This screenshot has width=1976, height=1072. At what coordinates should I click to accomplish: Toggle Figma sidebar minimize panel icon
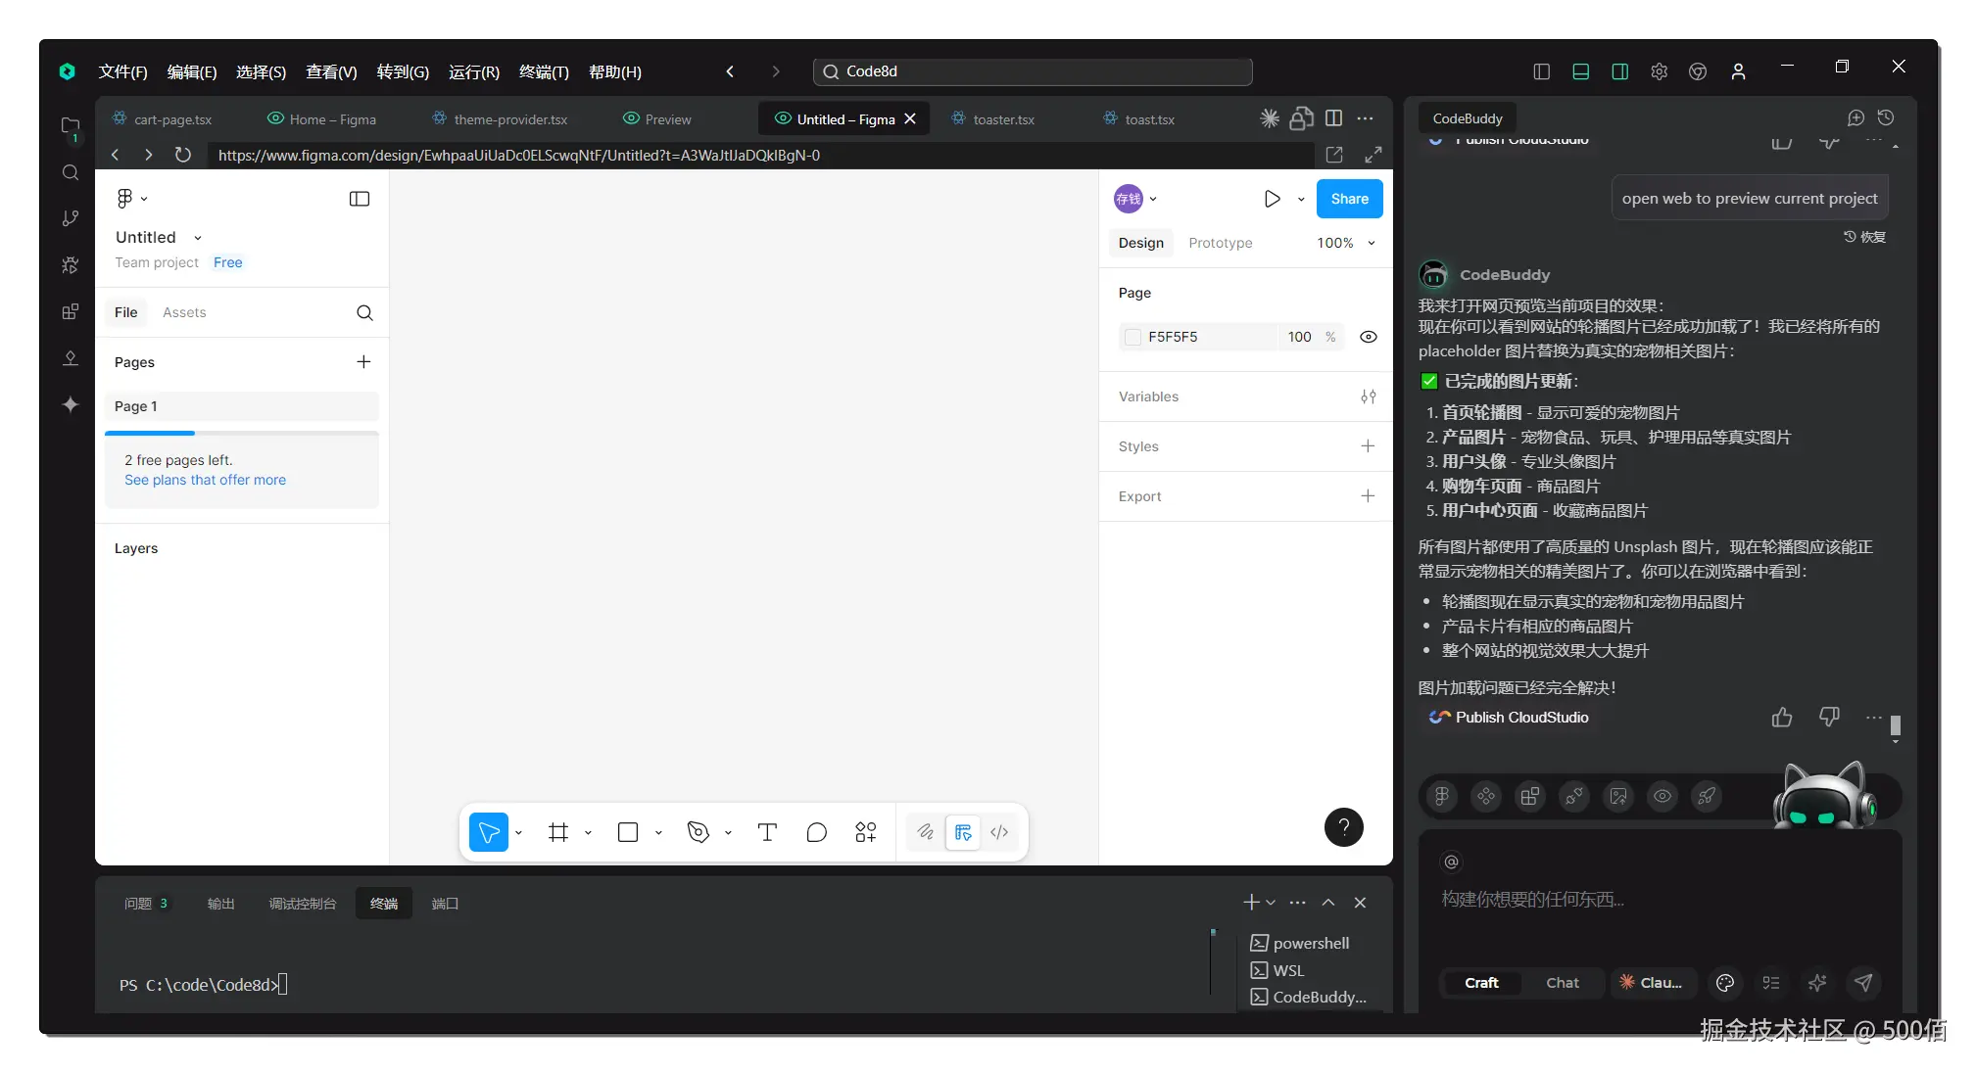360,199
